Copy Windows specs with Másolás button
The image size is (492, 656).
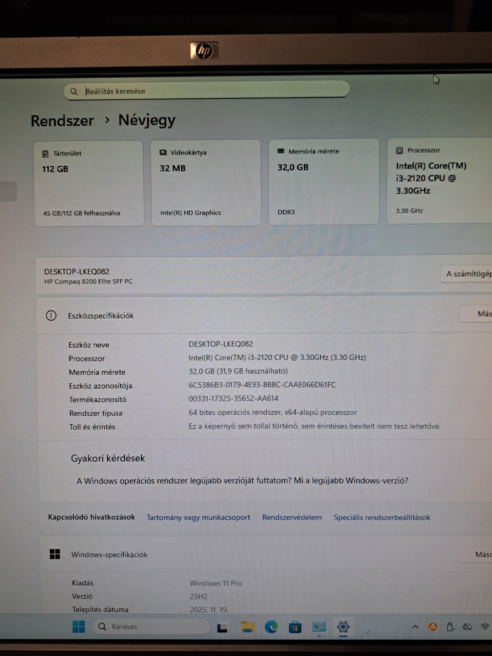[x=476, y=554]
